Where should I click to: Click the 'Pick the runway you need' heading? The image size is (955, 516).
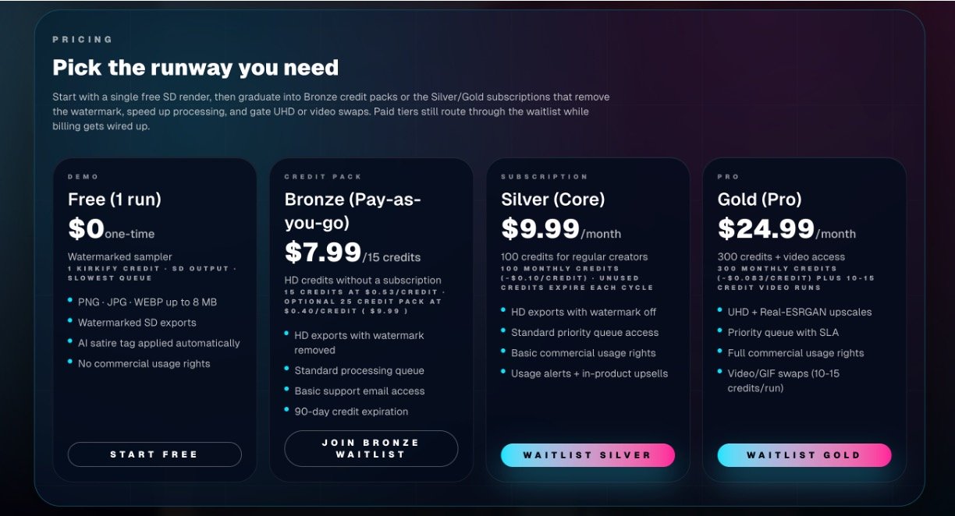(x=195, y=68)
